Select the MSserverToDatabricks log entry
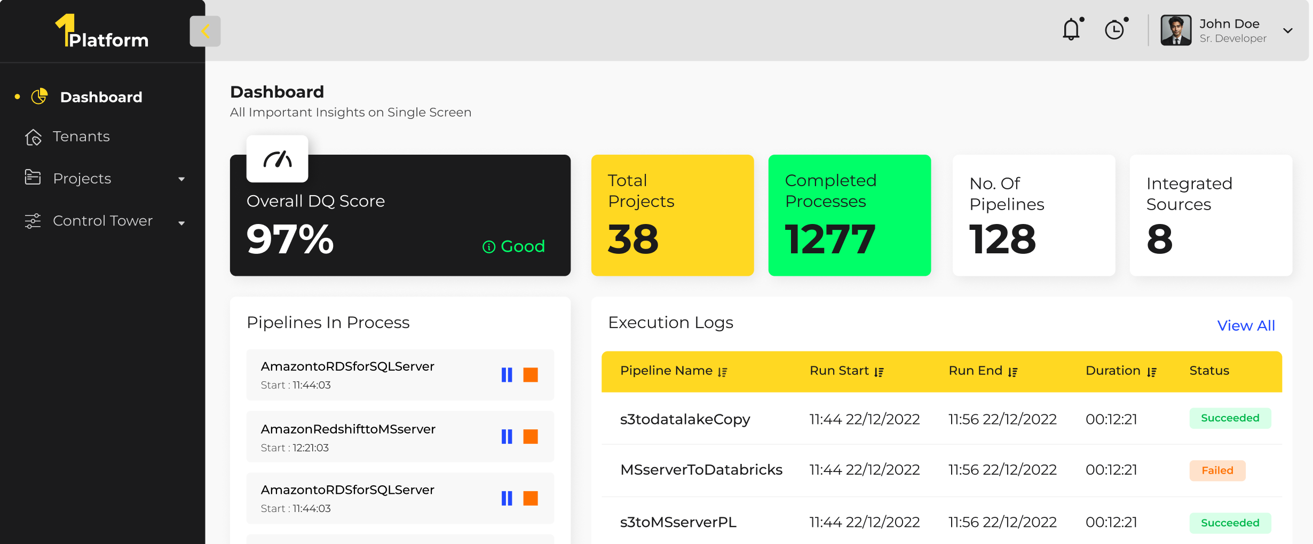The height and width of the screenshot is (544, 1313). [x=942, y=470]
